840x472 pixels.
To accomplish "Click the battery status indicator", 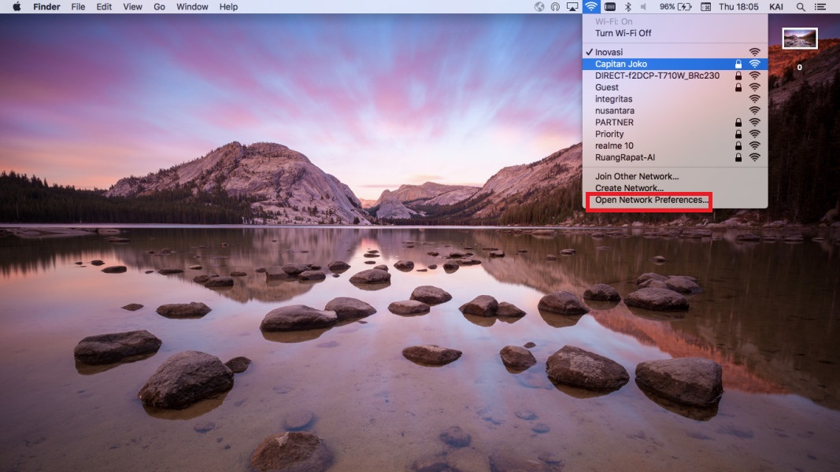I will 675,7.
